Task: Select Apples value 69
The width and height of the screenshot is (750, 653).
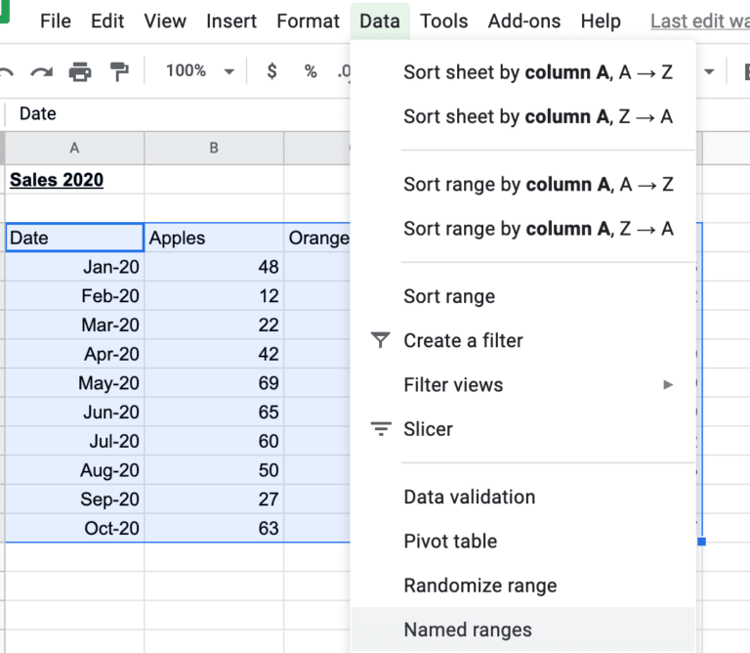Action: pos(214,383)
